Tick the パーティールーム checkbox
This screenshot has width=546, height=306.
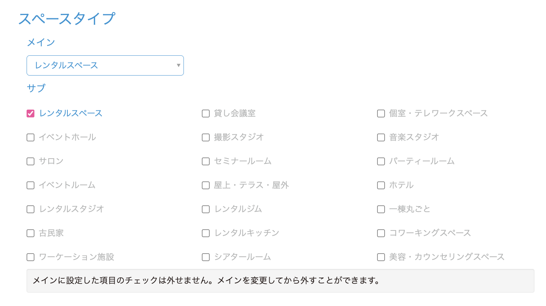point(381,161)
